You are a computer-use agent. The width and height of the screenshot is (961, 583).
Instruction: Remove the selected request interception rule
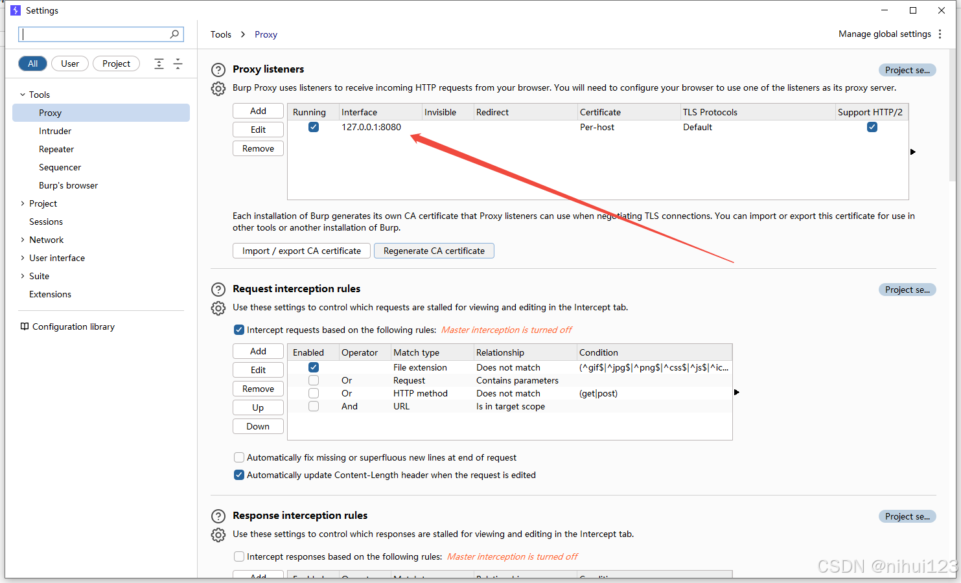[x=258, y=389]
